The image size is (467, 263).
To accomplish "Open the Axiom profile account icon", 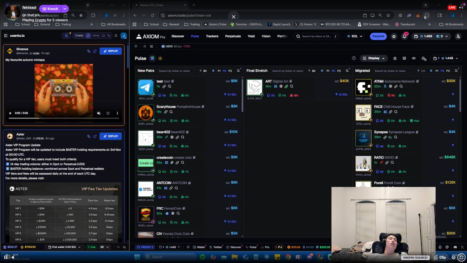I will [x=457, y=36].
